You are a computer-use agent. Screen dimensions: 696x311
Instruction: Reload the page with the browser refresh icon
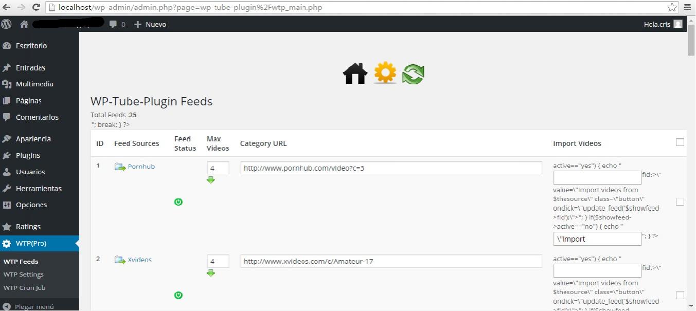coord(36,7)
